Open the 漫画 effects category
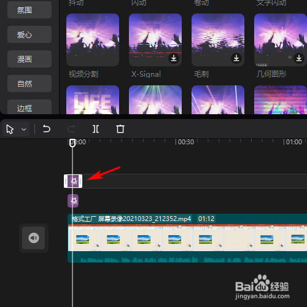The image size is (307, 307). 29,59
